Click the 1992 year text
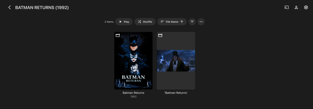The width and height of the screenshot is (313, 109). pyautogui.click(x=133, y=97)
